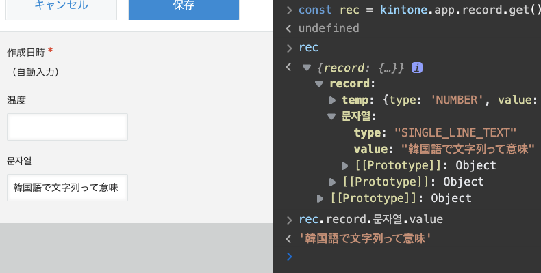Collapse the {record: {…}} root object
This screenshot has height=273, width=541.
tap(306, 68)
